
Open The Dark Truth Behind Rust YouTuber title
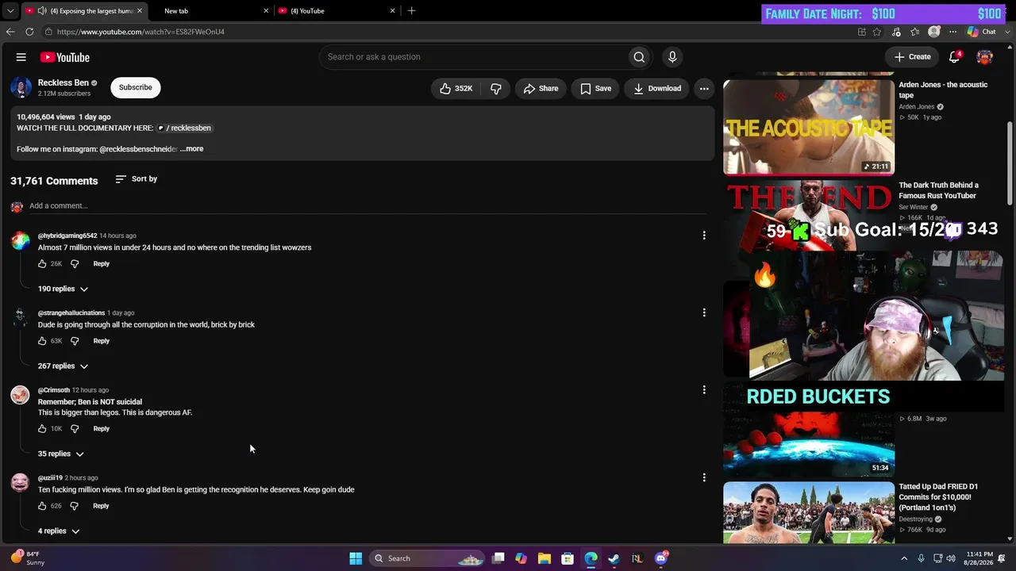[x=938, y=190]
